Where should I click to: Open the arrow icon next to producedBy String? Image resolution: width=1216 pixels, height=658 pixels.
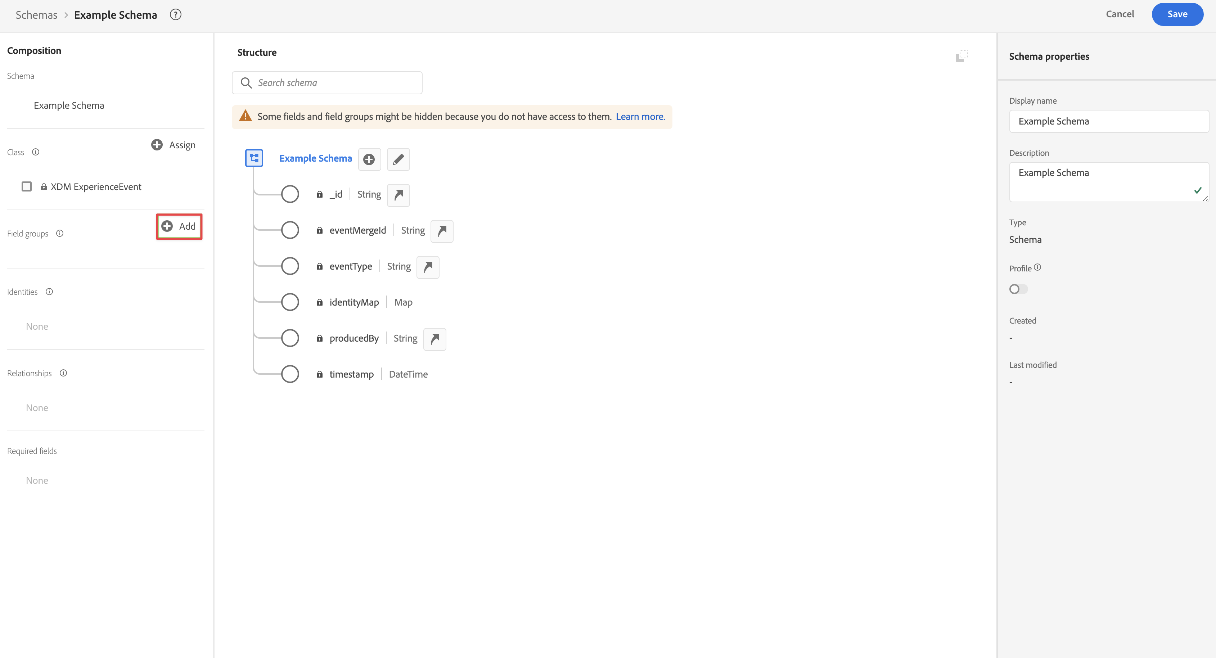tap(434, 339)
